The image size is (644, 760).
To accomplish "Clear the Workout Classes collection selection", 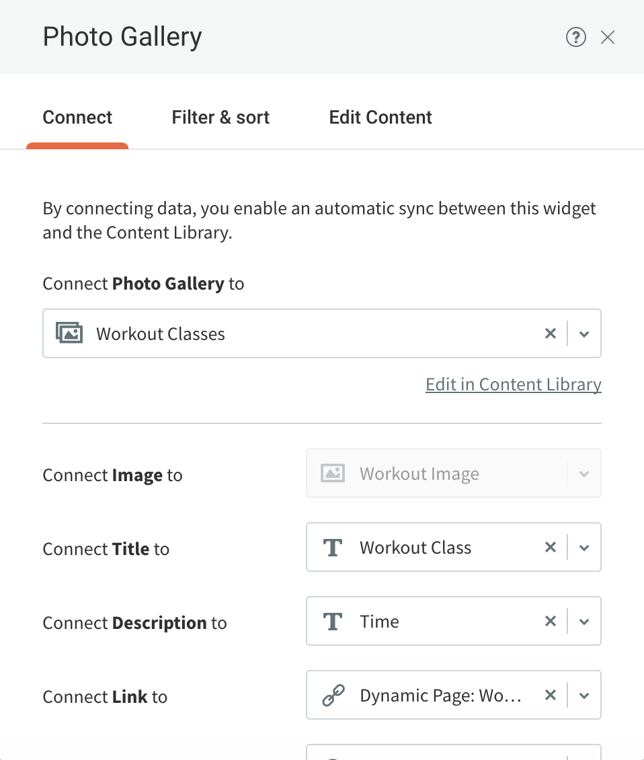I will pos(550,333).
